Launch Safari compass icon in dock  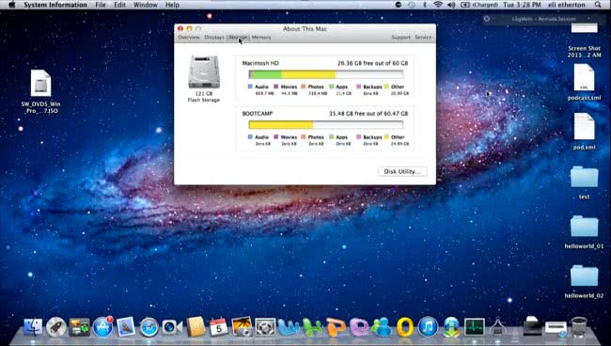pyautogui.click(x=149, y=327)
